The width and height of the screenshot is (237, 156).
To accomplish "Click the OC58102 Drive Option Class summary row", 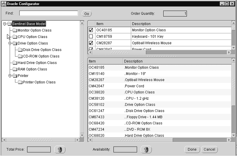I will [160, 105].
